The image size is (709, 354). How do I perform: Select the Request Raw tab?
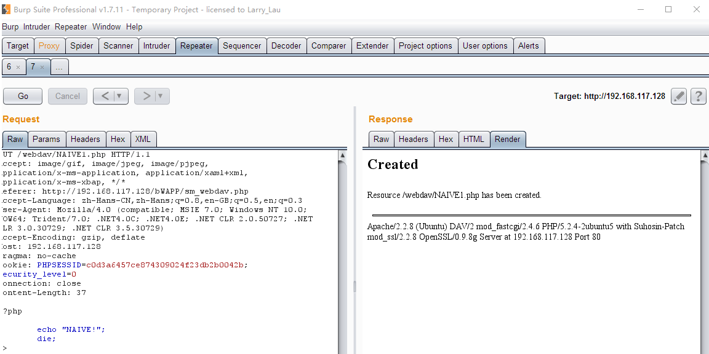click(15, 139)
